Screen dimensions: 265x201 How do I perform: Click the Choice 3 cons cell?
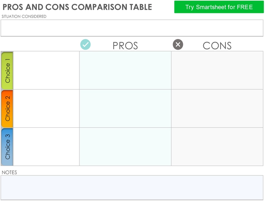(217, 147)
